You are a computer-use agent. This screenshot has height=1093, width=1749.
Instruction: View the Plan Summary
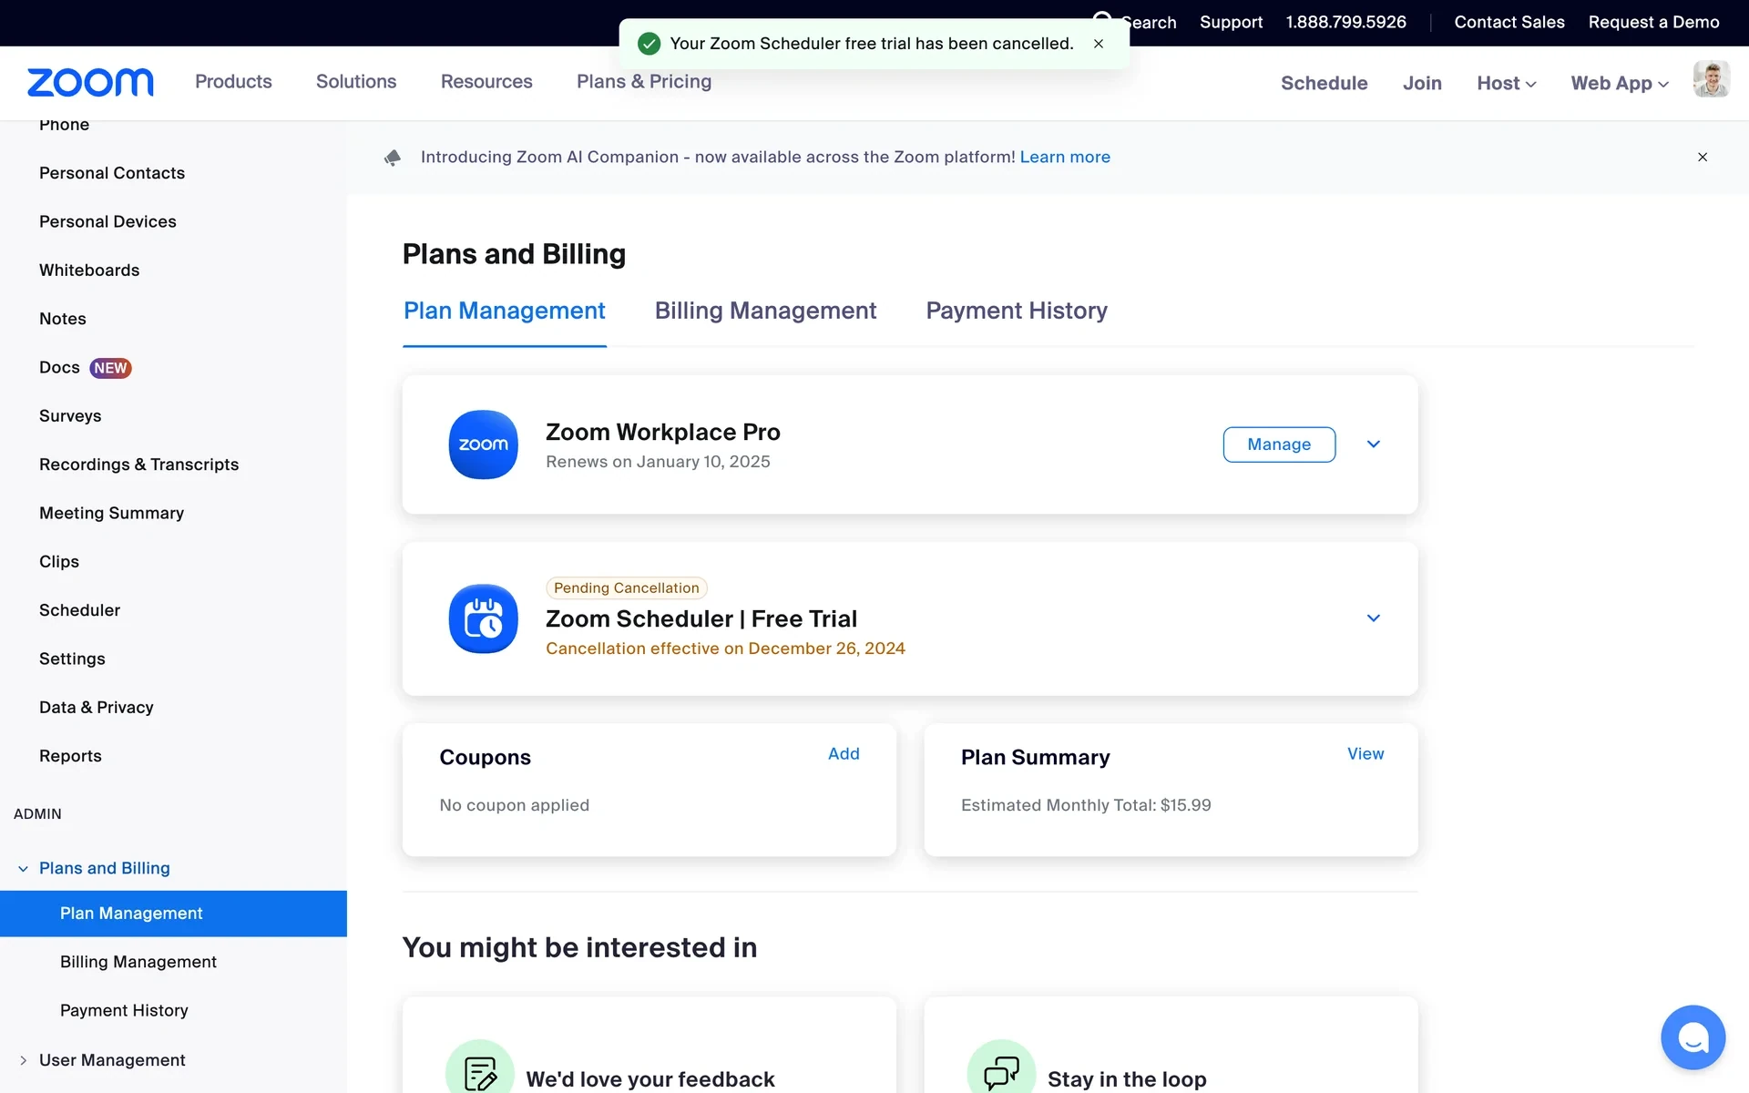point(1365,754)
